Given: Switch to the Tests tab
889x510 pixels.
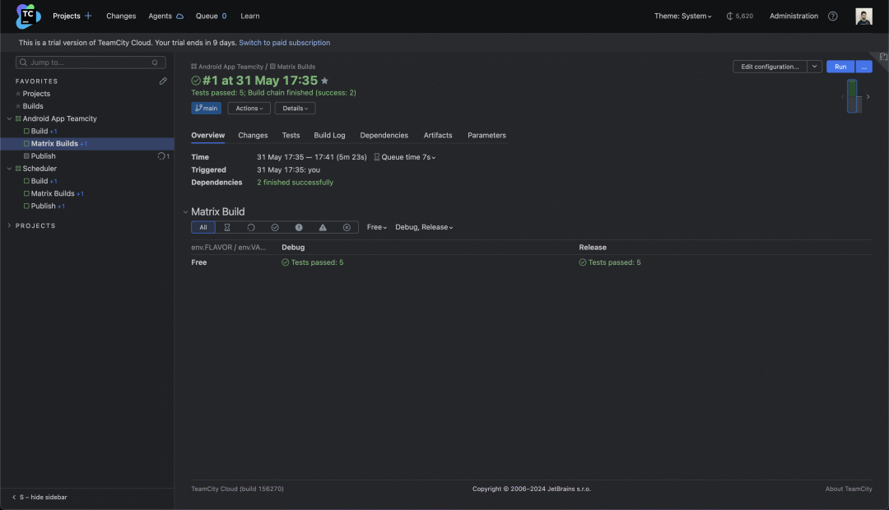Looking at the screenshot, I should 291,136.
